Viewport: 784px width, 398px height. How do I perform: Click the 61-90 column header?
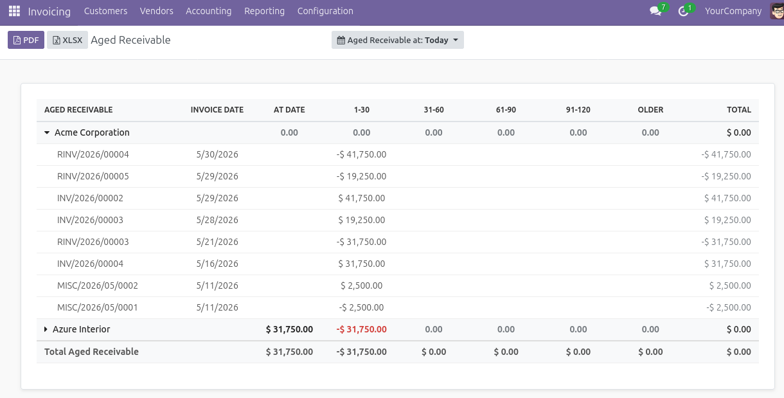coord(506,110)
